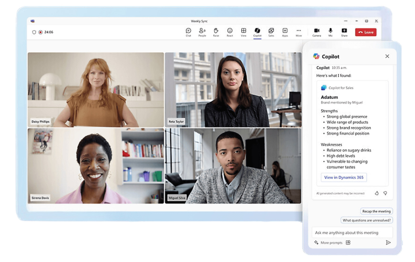Focus the Ask me anything input box
415x262 pixels.
[352, 233]
